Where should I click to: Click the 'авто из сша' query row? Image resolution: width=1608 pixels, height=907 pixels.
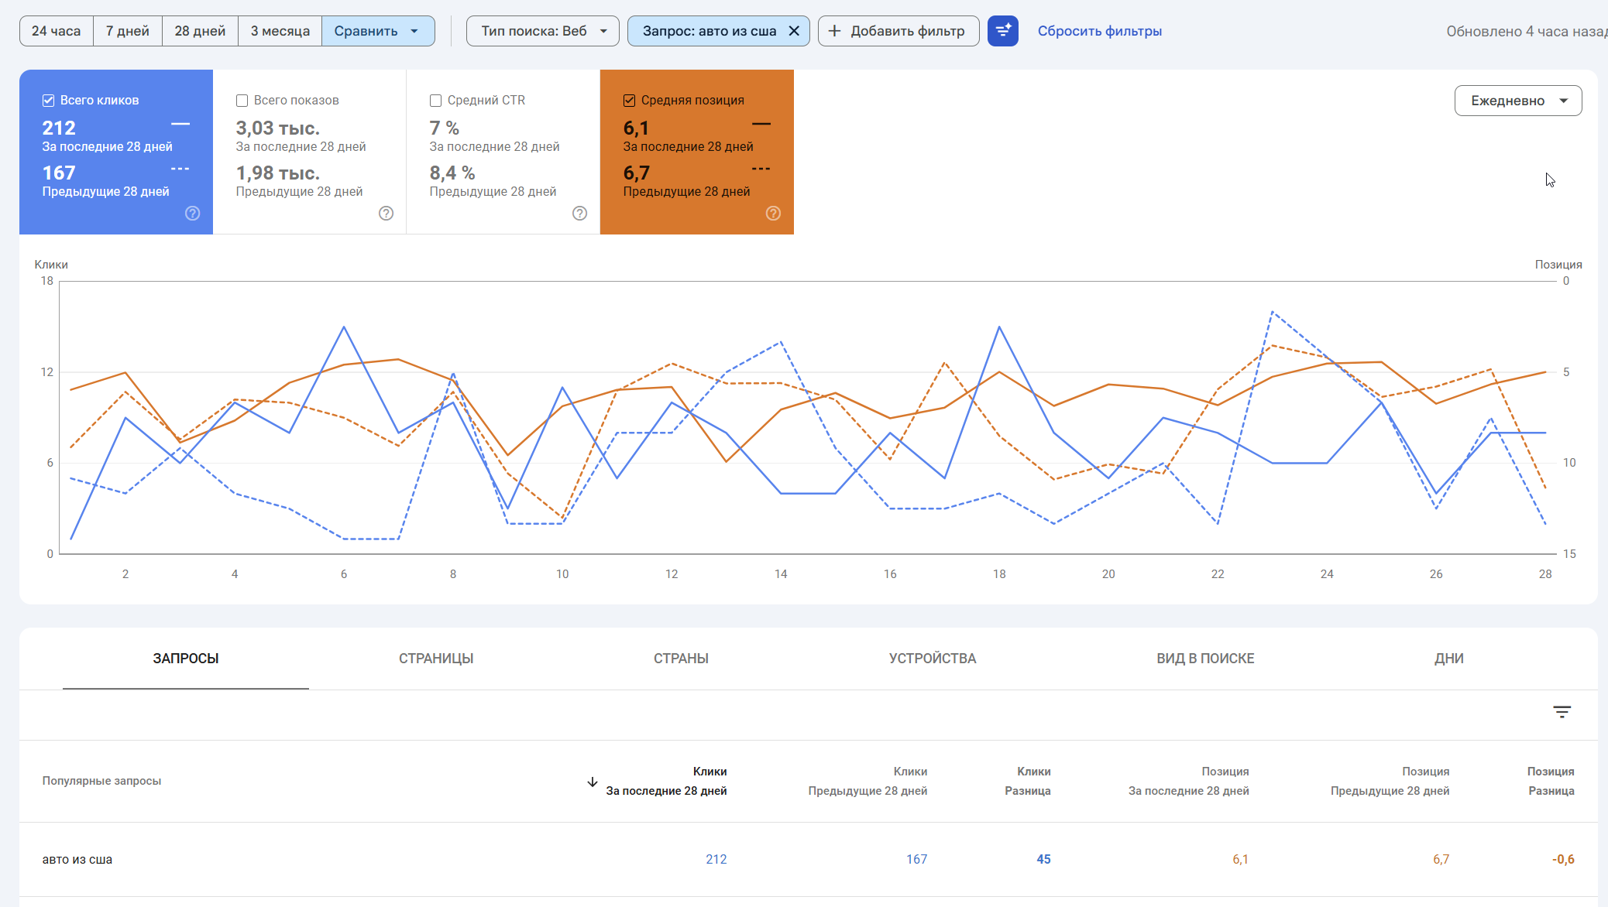coord(77,859)
